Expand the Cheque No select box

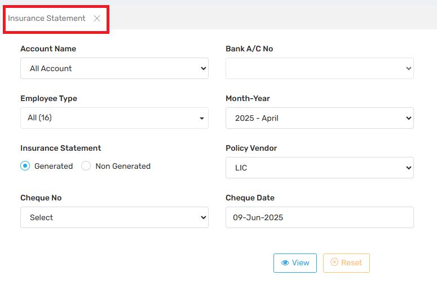114,217
